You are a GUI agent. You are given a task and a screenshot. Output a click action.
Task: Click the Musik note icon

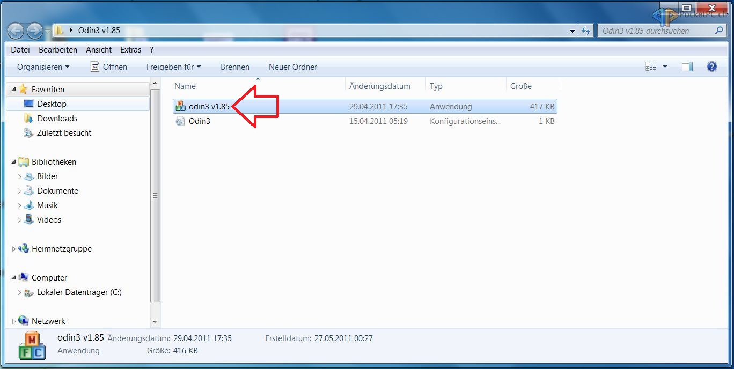[x=28, y=205]
